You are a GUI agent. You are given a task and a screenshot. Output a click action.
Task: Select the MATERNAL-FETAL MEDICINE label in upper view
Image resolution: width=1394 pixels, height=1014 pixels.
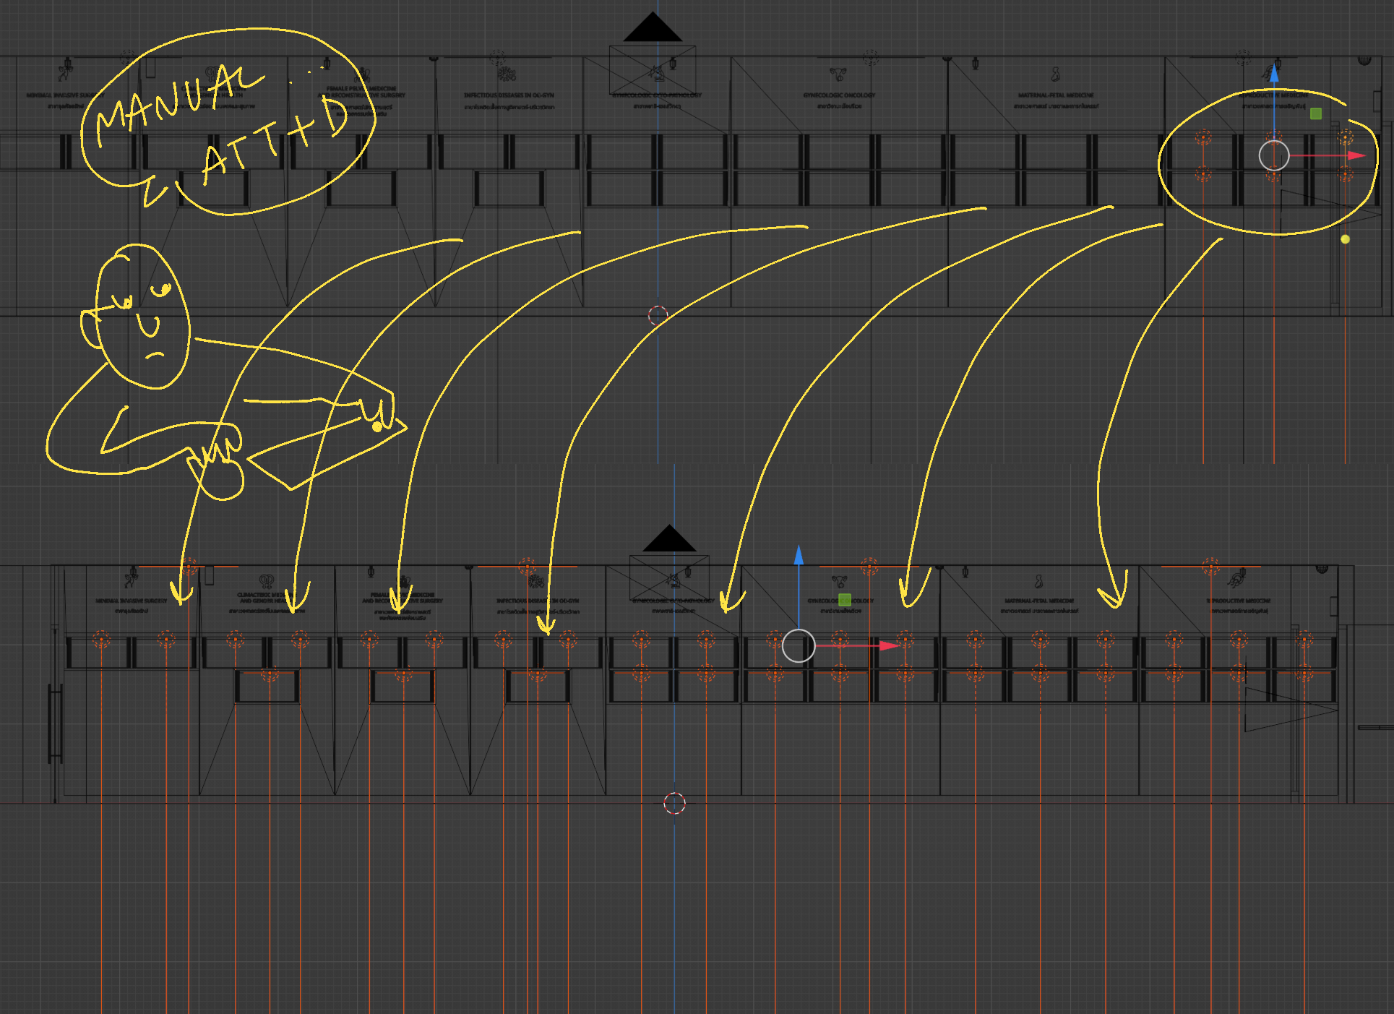pyautogui.click(x=1056, y=95)
